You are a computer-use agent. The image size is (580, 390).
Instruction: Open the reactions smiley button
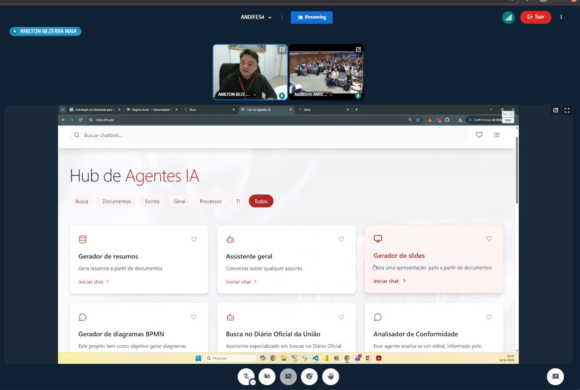309,376
